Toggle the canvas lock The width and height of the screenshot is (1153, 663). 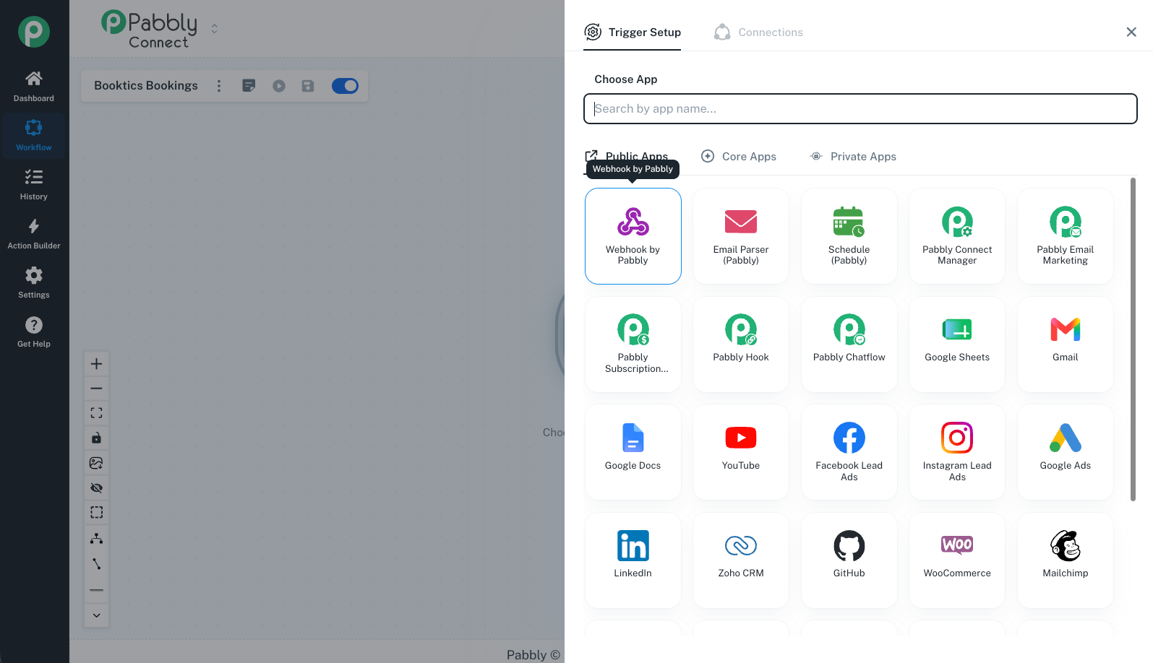96,438
